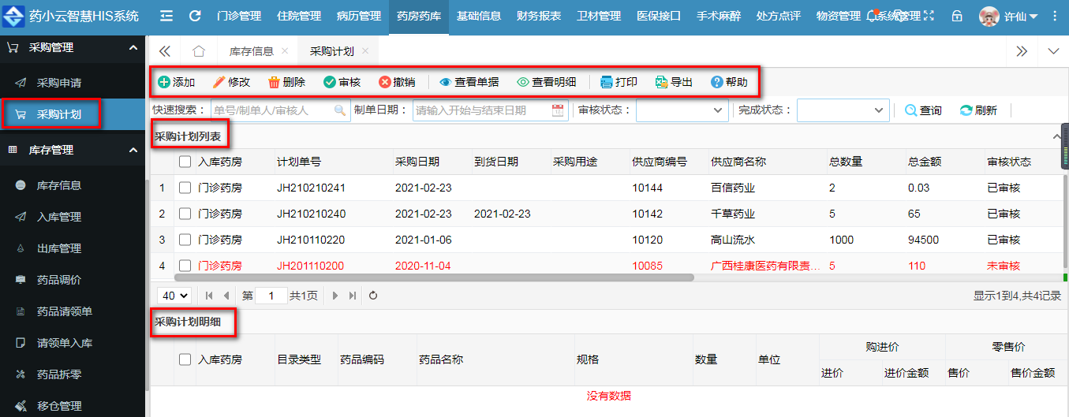Screen dimensions: 1069x417
Task: Click the pagination reload icon
Action: [x=374, y=296]
